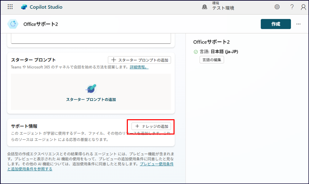Click the green language status check icon
Viewport: 309px width, 184px height.
[x=196, y=52]
